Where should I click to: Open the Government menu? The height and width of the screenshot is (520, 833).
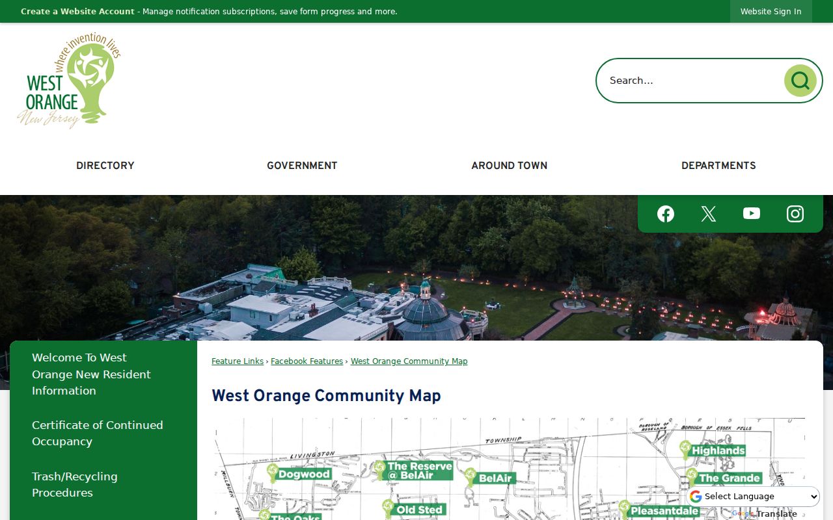[302, 166]
